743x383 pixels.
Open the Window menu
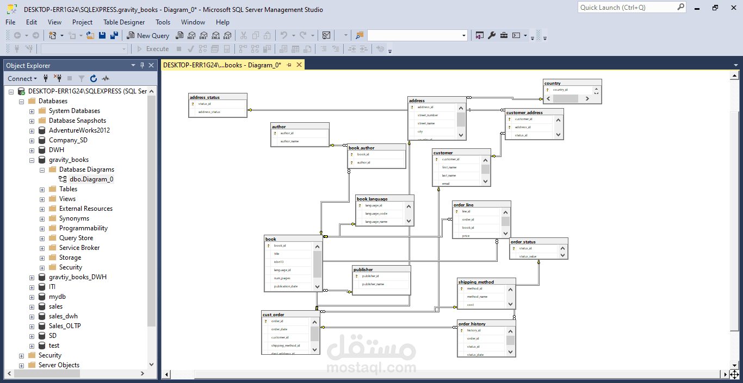pos(193,22)
